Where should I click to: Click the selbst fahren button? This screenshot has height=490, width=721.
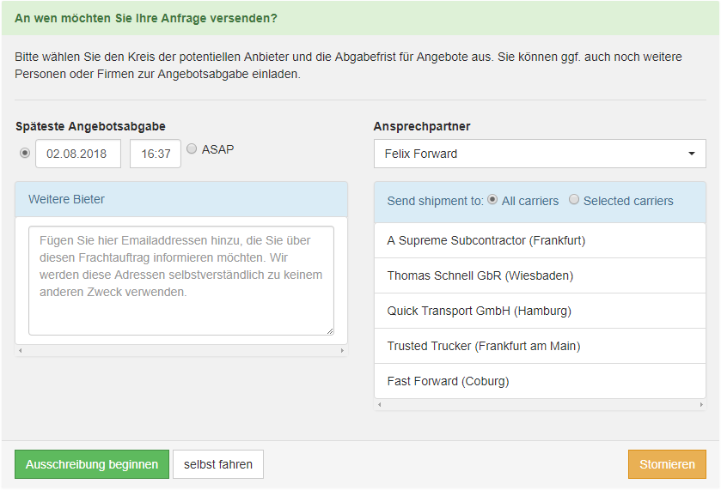(x=218, y=464)
